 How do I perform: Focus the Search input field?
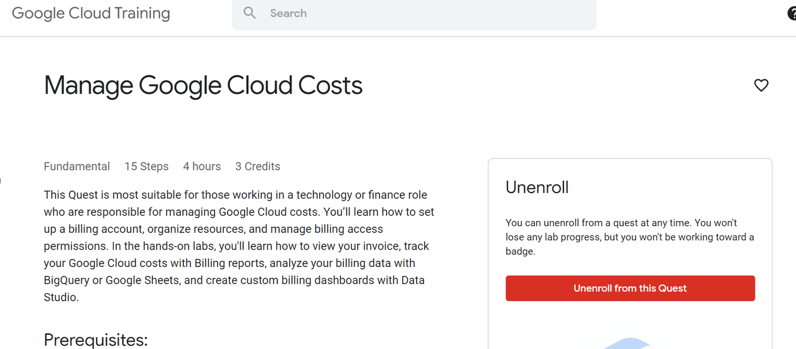414,14
